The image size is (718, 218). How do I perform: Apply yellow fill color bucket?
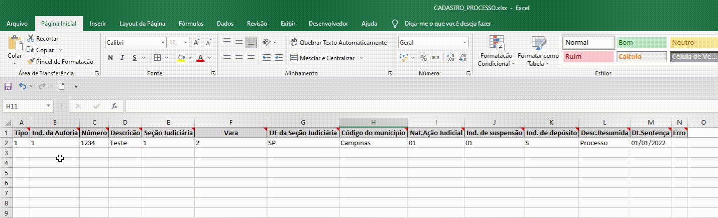pos(181,58)
